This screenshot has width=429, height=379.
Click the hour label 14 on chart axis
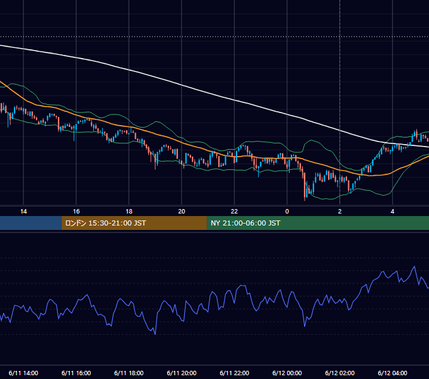23,212
